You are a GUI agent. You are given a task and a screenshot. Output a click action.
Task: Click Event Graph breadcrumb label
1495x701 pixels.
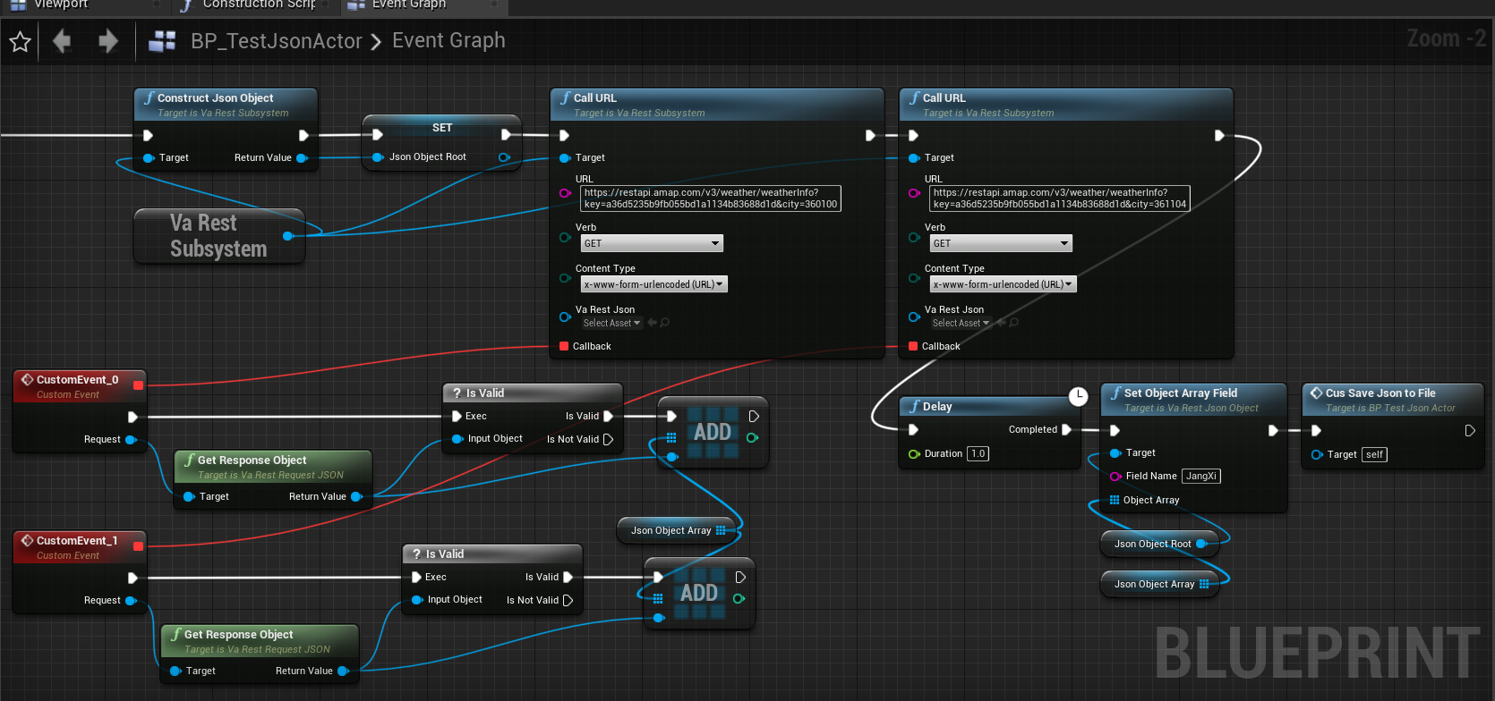click(448, 41)
